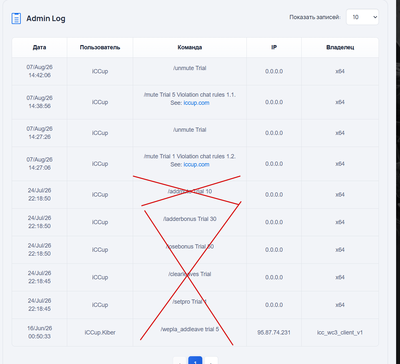This screenshot has height=364, width=400.
Task: Click iCCup user in the /ladderbonus row
Action: (100, 222)
